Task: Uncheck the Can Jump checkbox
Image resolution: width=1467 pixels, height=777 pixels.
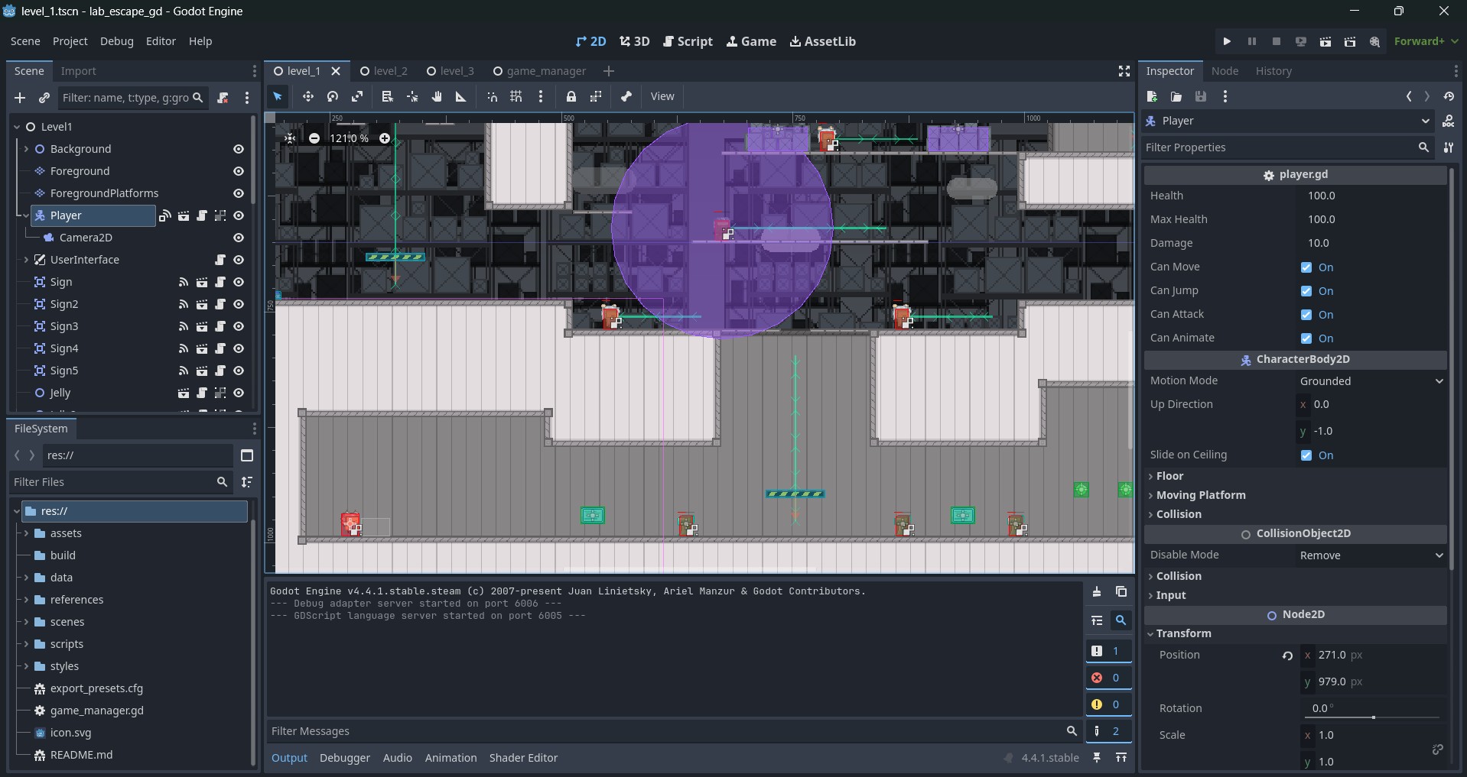Action: coord(1306,290)
